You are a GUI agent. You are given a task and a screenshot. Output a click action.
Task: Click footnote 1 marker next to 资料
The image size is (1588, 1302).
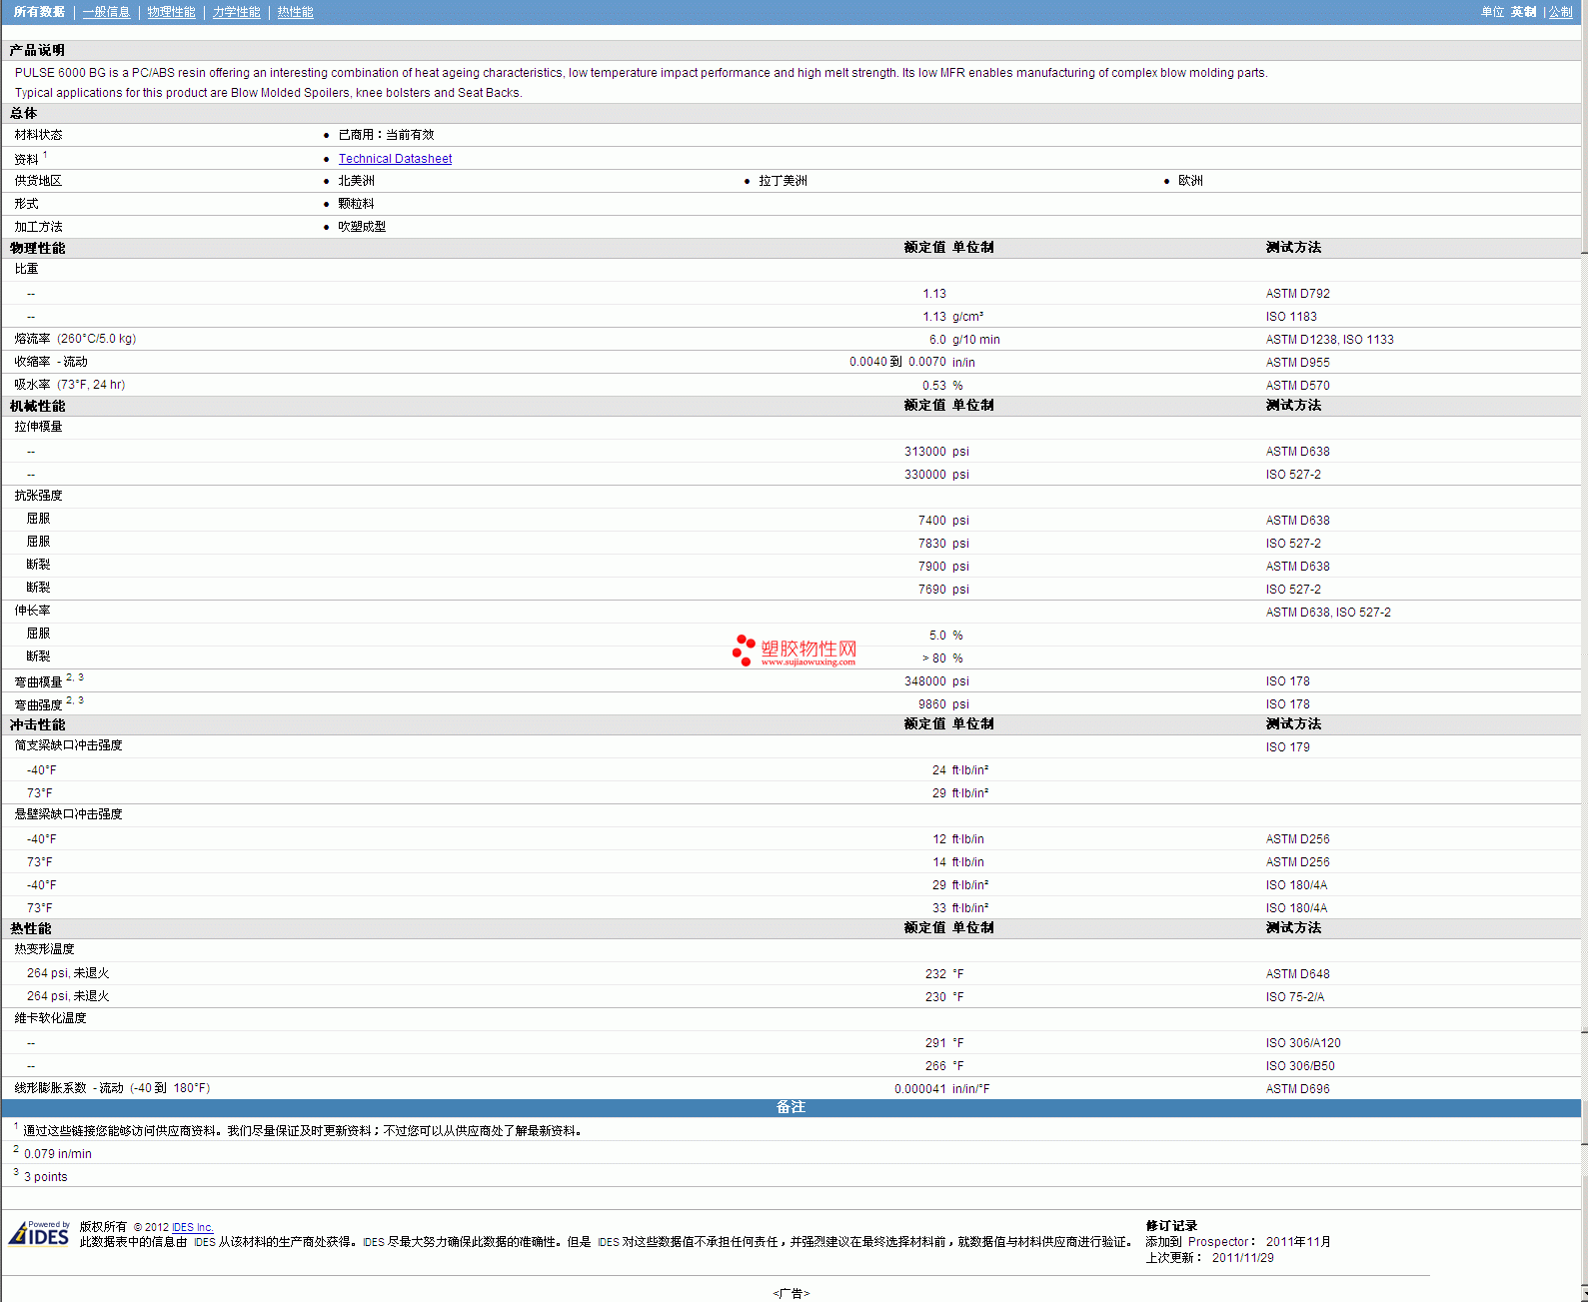pyautogui.click(x=45, y=155)
